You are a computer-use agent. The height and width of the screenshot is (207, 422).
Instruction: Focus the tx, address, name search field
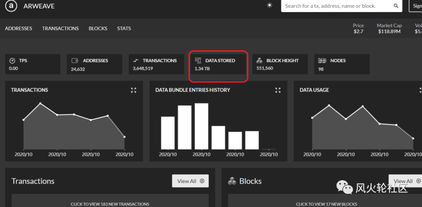pos(342,6)
